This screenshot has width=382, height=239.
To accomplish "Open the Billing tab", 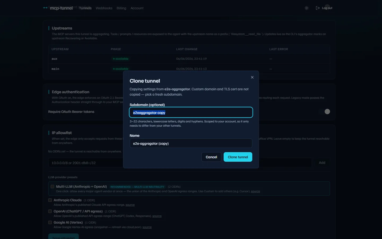I will click(x=121, y=8).
